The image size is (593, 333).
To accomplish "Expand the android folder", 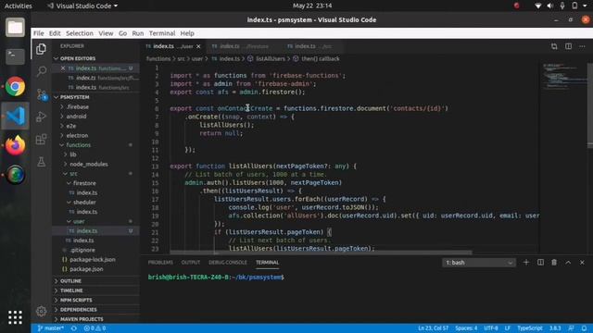I will [76, 117].
